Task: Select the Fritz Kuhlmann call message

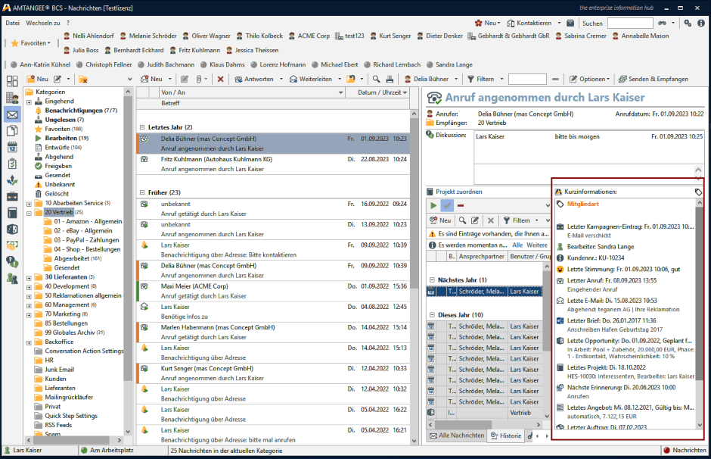Action: (x=273, y=164)
